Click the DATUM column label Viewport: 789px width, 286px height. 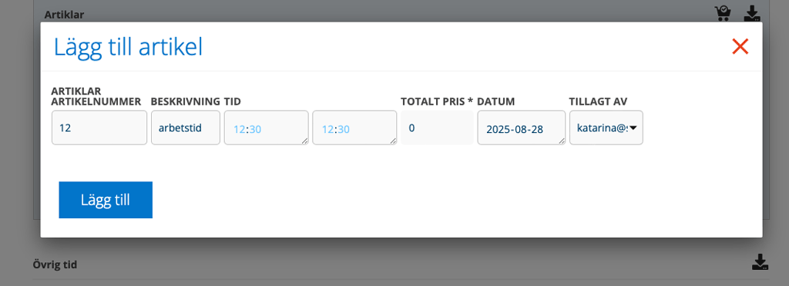tap(496, 101)
